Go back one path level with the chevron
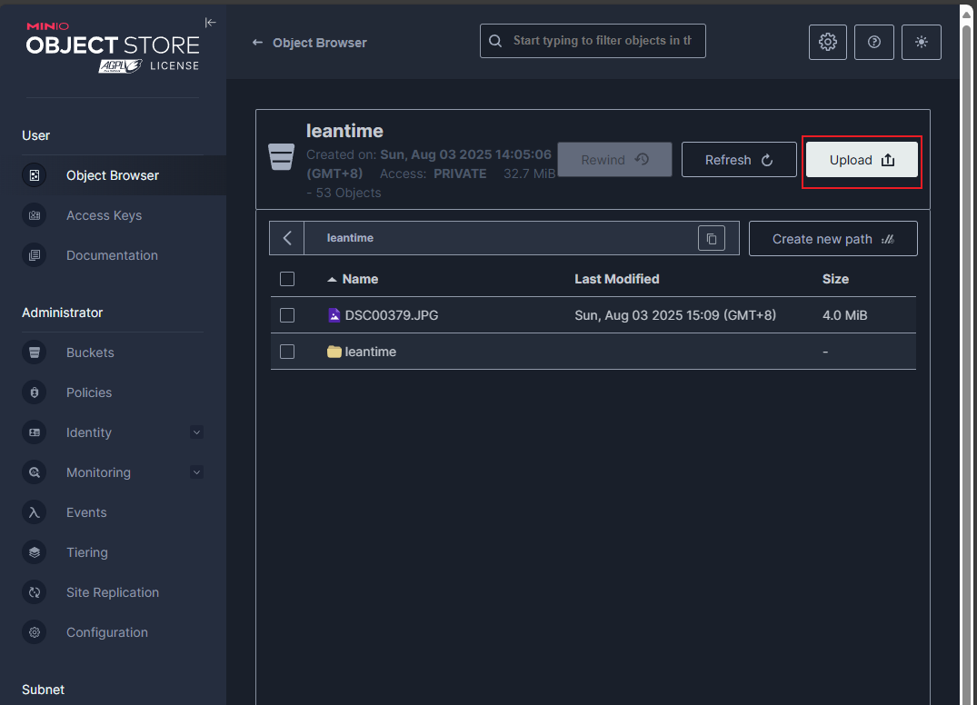 click(x=286, y=238)
